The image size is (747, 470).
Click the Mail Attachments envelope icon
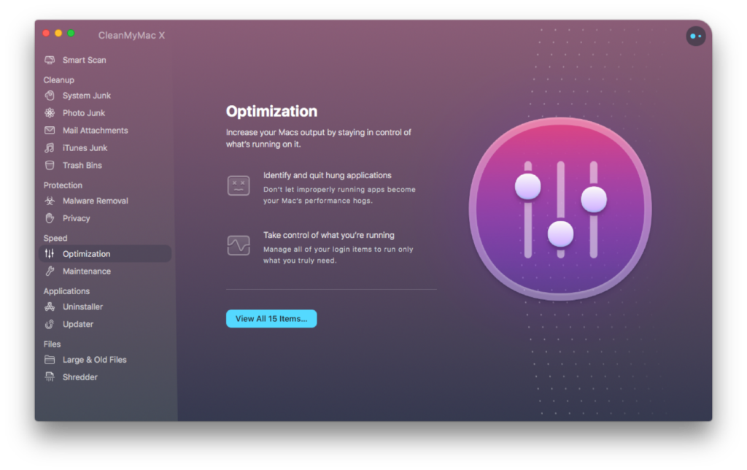pyautogui.click(x=50, y=130)
